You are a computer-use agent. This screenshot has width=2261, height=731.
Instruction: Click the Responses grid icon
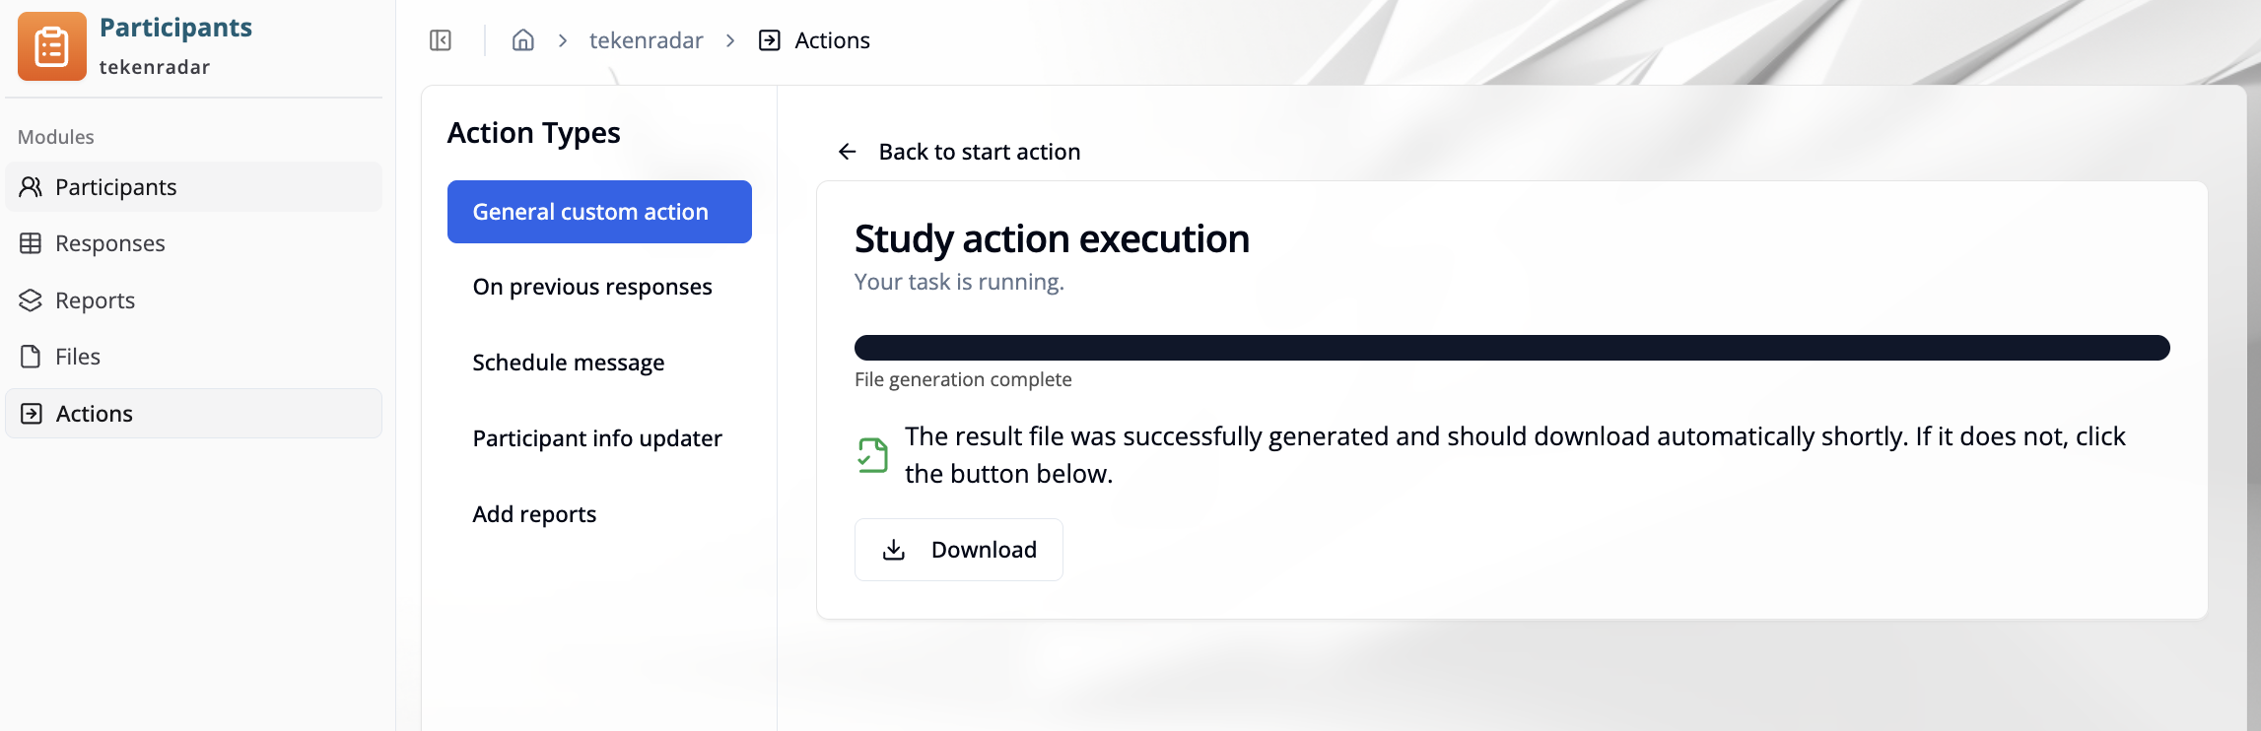29,242
